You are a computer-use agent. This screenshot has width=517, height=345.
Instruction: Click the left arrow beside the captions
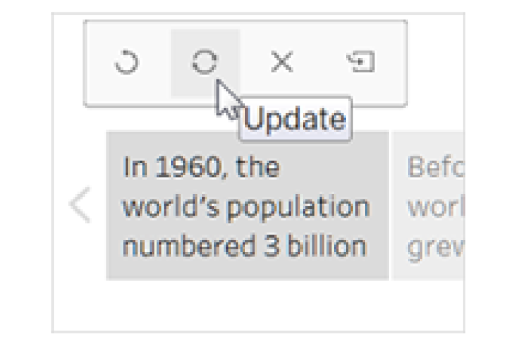(80, 206)
